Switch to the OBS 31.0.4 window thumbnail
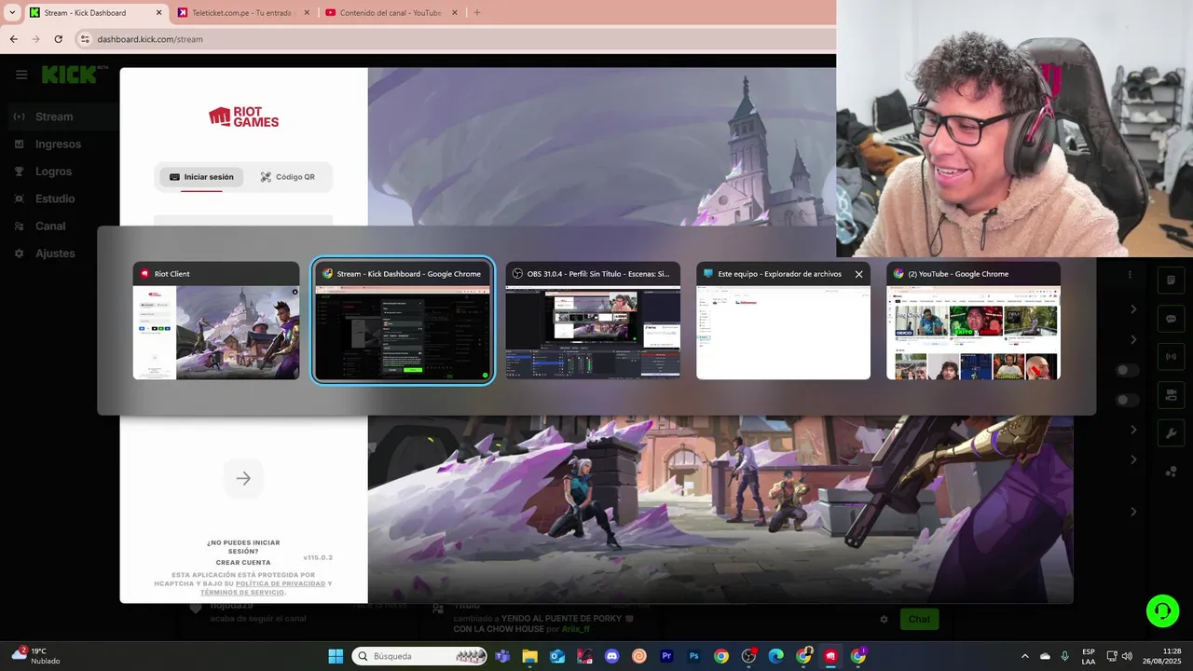Screen dimensions: 1193x671 click(593, 321)
